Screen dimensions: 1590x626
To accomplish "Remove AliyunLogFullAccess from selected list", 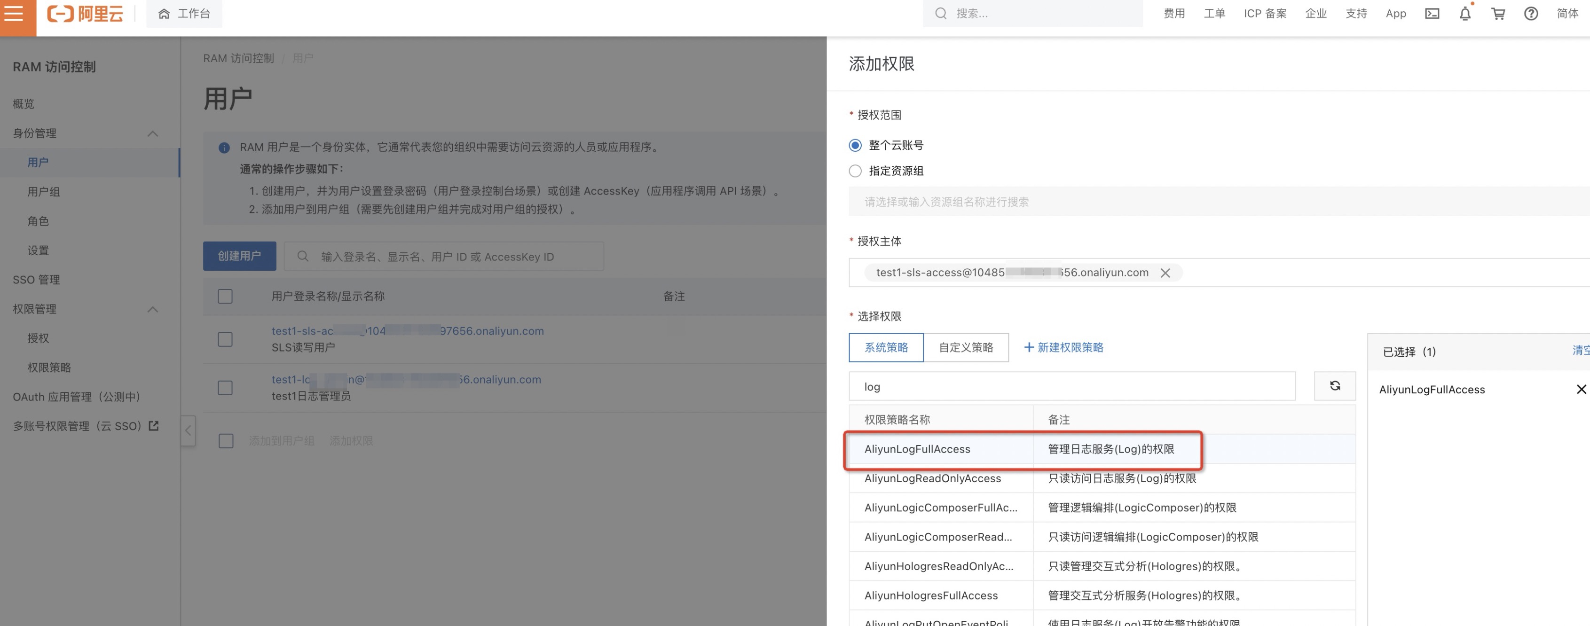I will click(1581, 389).
